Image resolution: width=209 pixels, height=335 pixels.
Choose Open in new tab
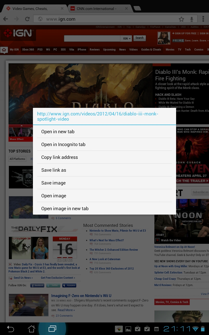[x=104, y=132]
